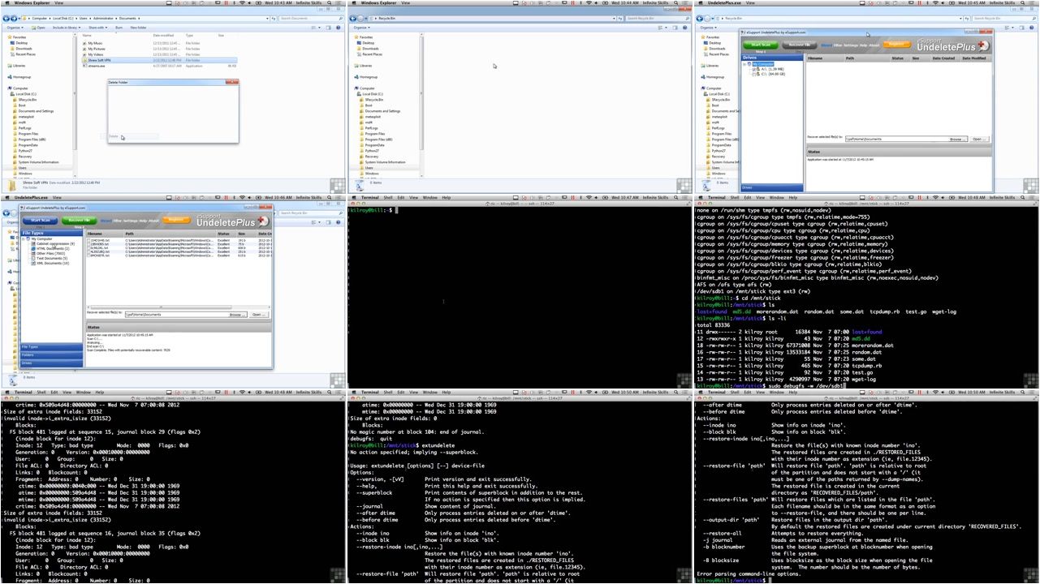Click the Shrew Soft VPN folder row in Documents

point(161,60)
